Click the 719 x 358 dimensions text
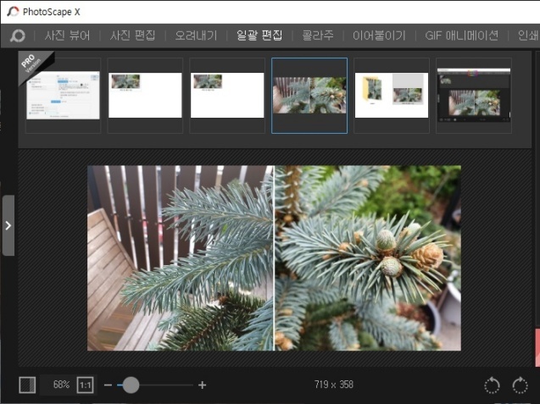The image size is (540, 404). pyautogui.click(x=334, y=385)
